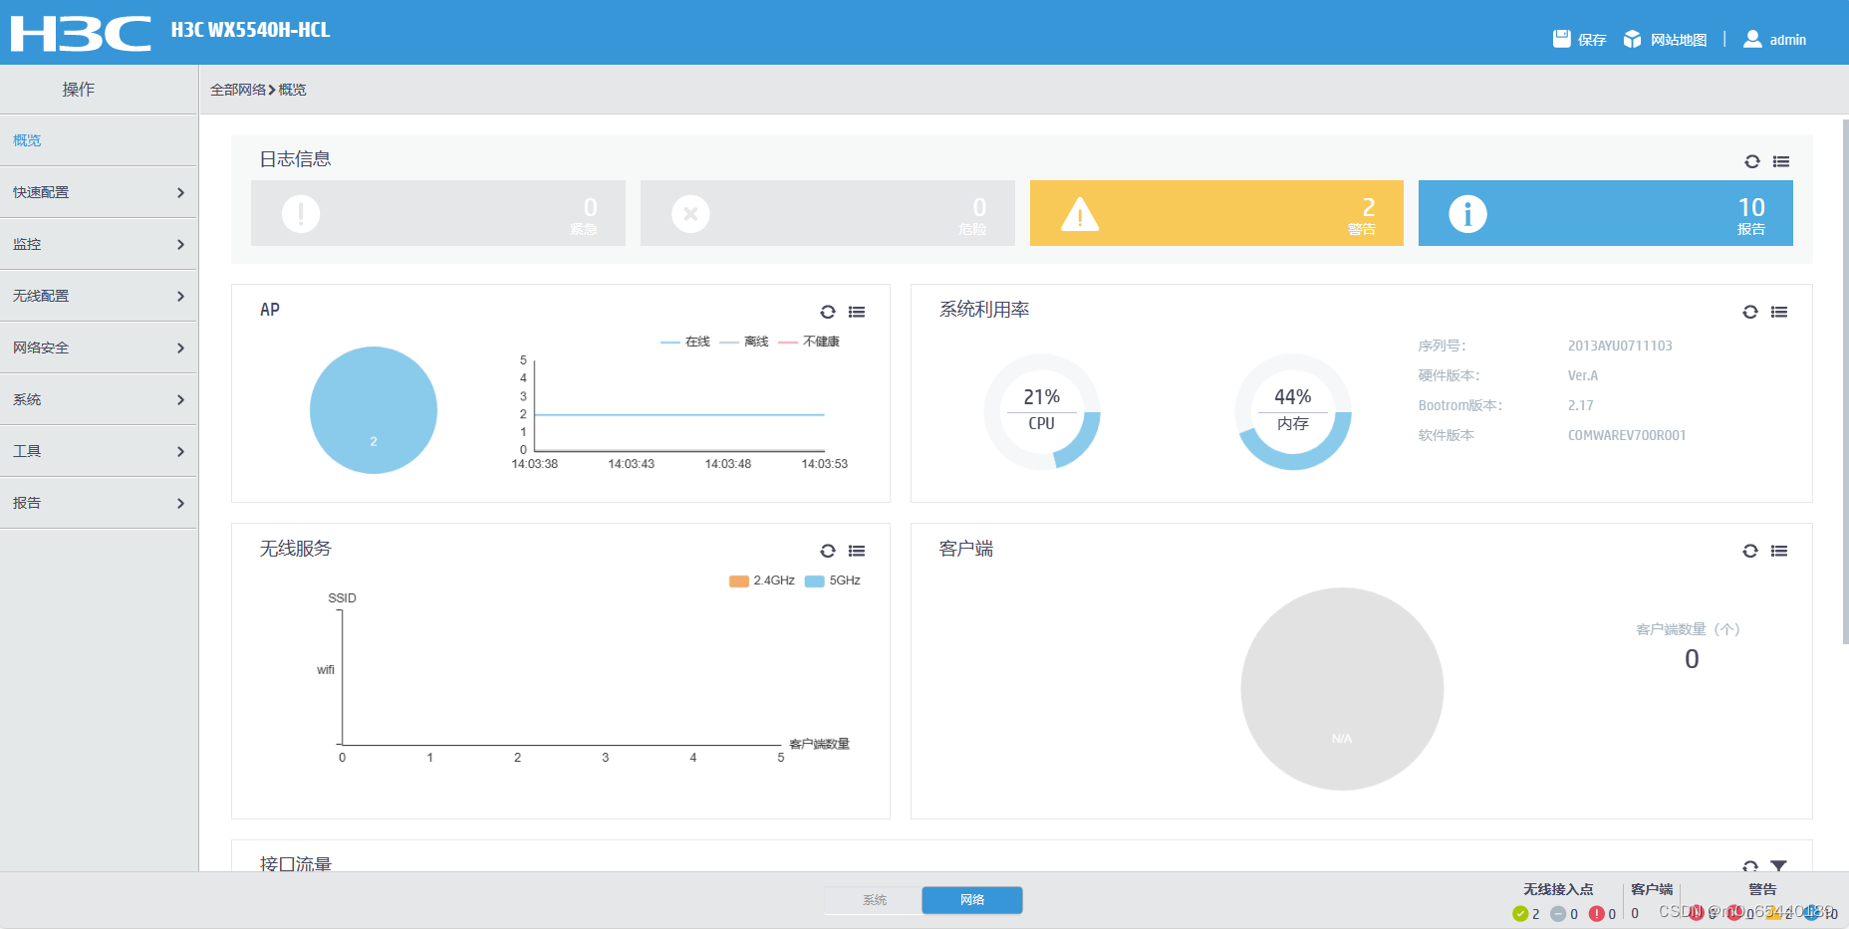Refresh the AP panel

click(x=828, y=312)
